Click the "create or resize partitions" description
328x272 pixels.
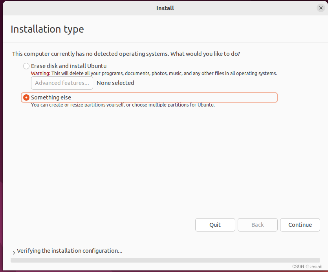(x=123, y=105)
